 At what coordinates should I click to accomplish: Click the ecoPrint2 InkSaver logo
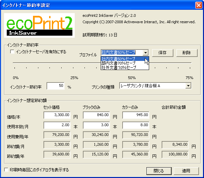coord(39,25)
